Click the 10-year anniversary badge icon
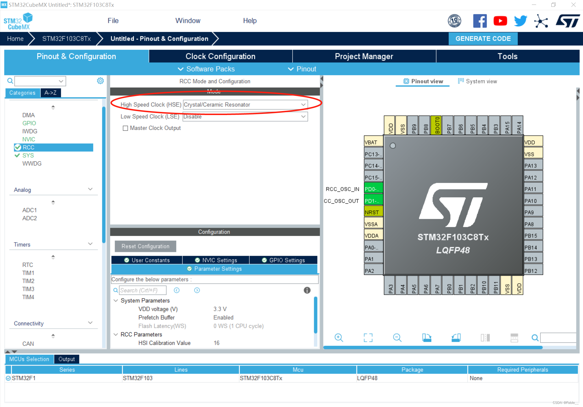 coord(454,21)
